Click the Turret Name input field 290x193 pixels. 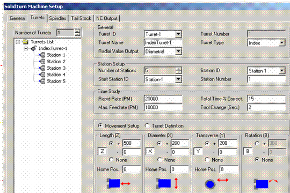tap(163, 43)
